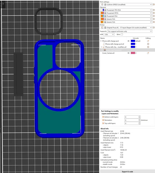This screenshot has height=173, width=155.
Task: Click the Editing column header
Action: pos(148,38)
